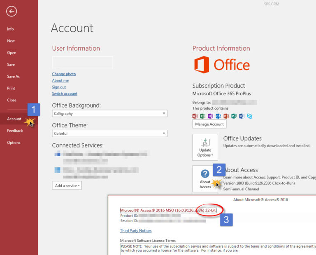The image size is (316, 255).
Task: Open Options from the sidebar
Action: pos(14,143)
